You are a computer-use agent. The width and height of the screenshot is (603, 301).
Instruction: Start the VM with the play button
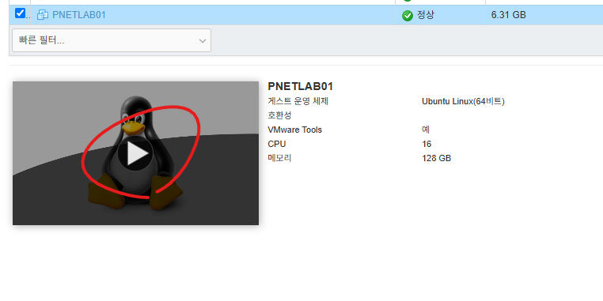135,153
